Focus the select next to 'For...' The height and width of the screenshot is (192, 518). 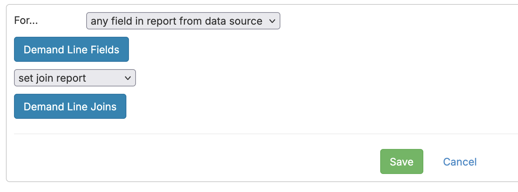pos(183,21)
